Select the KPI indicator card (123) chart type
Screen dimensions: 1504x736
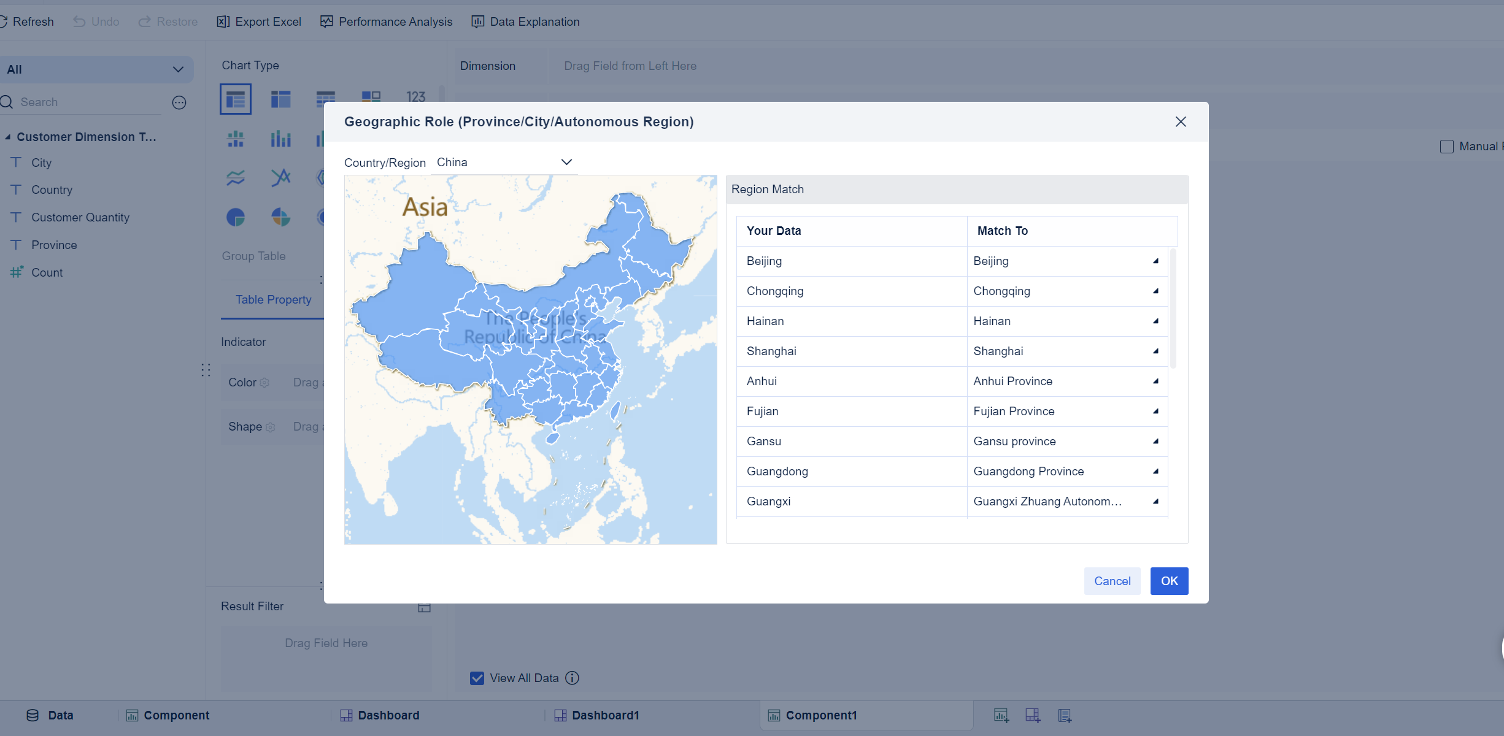[x=416, y=97]
